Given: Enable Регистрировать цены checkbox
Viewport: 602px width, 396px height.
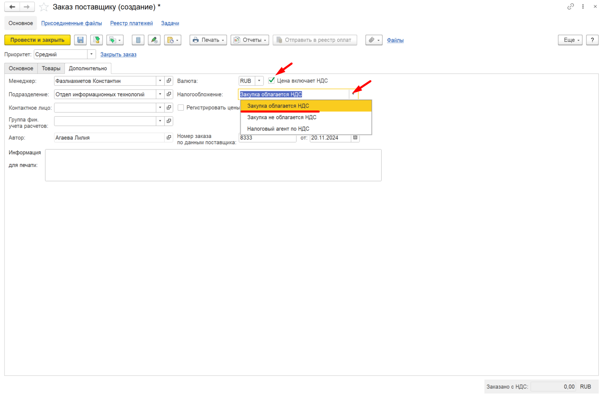Looking at the screenshot, I should (x=181, y=108).
